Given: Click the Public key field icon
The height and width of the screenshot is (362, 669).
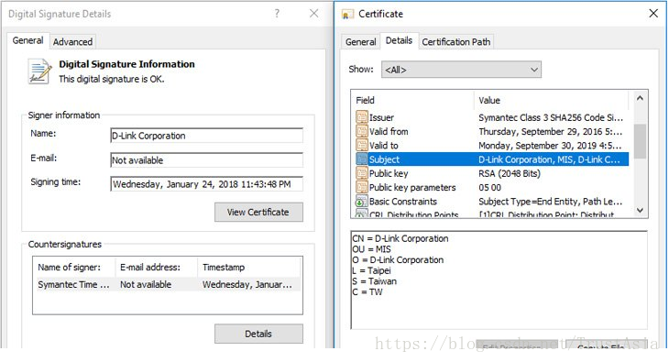Looking at the screenshot, I should [x=361, y=173].
